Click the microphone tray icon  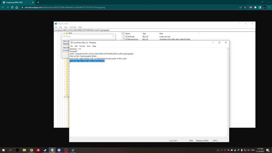click(x=242, y=150)
